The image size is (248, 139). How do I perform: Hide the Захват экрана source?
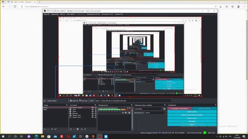click(x=93, y=107)
